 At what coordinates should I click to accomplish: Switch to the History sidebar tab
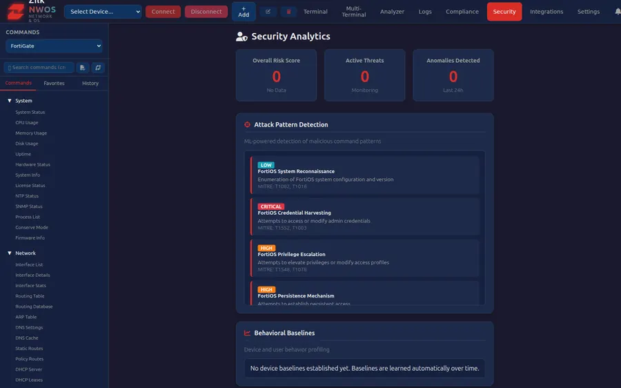[90, 84]
